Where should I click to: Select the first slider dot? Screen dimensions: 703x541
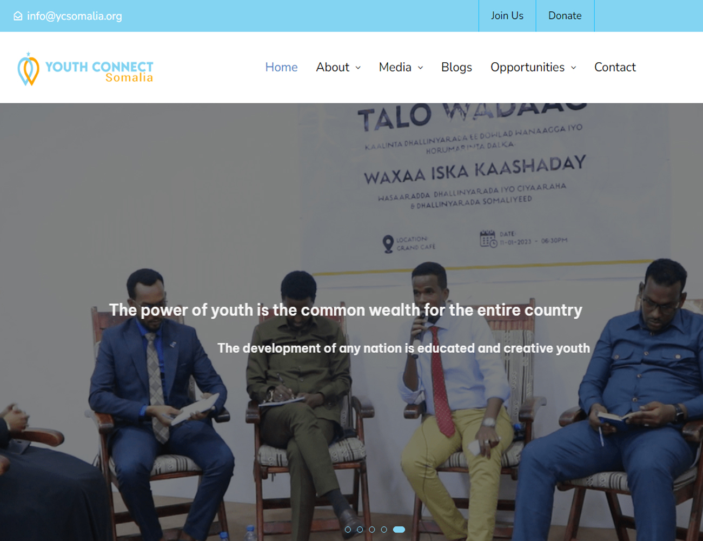coord(348,530)
